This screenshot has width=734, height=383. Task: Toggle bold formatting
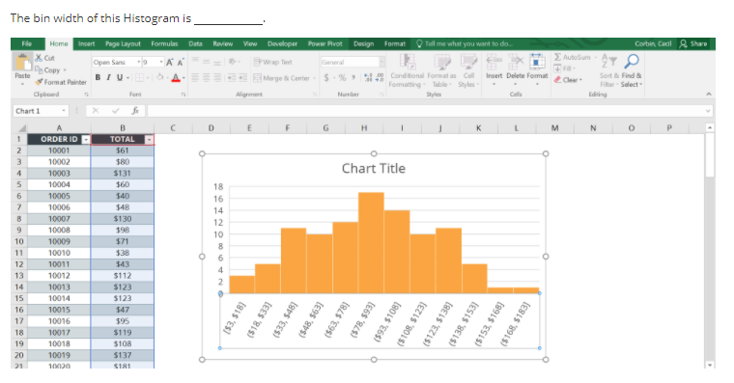[98, 77]
